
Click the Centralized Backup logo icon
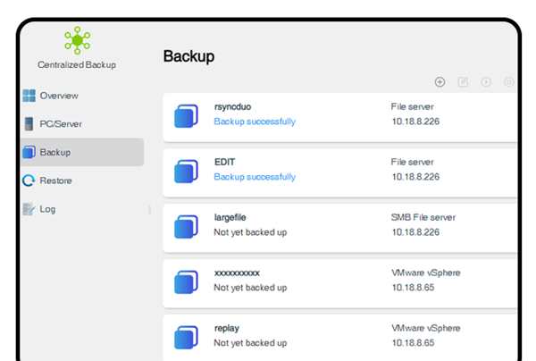[x=78, y=40]
